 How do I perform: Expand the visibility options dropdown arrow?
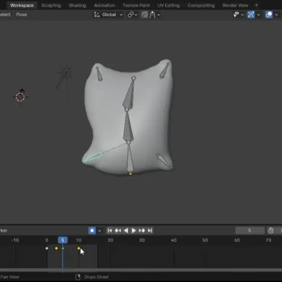point(242,15)
